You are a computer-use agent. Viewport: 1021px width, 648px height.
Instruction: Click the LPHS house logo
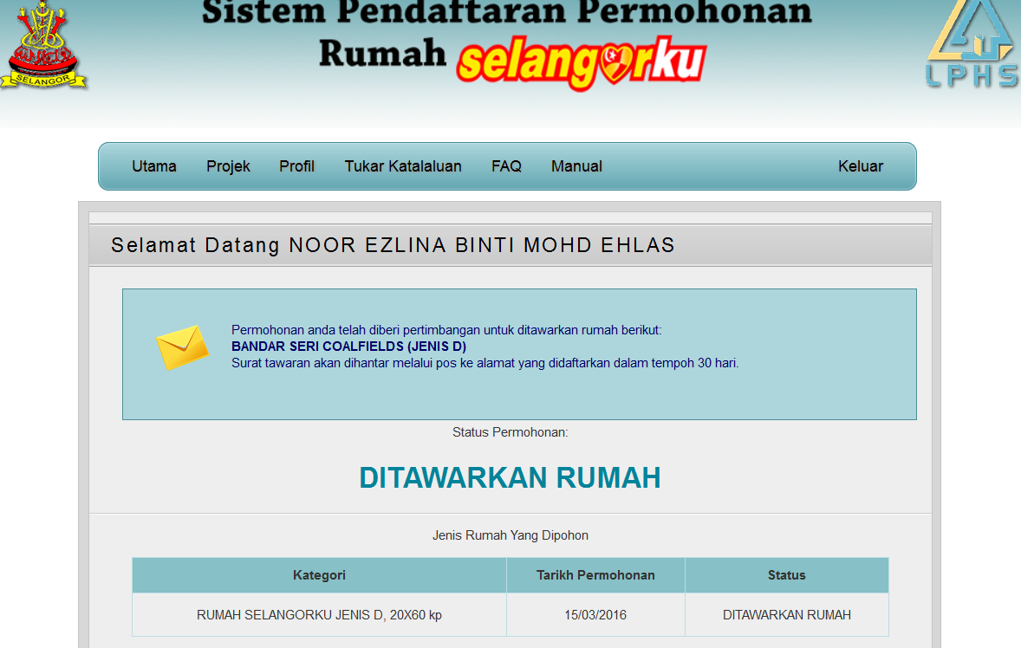click(x=972, y=44)
